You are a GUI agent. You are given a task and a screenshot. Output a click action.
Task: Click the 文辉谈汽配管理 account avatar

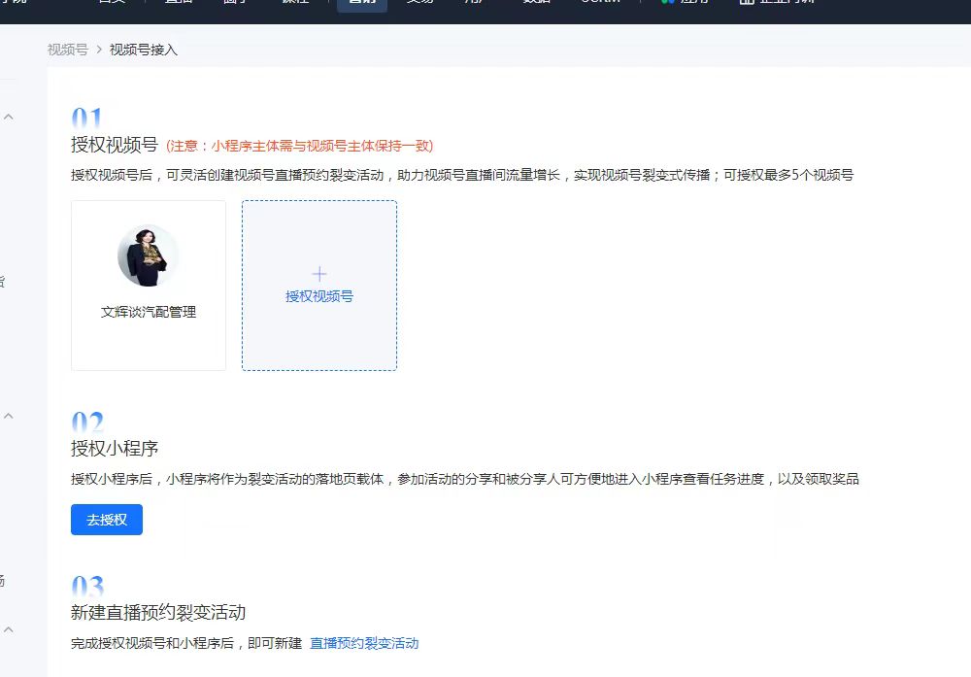tap(148, 255)
